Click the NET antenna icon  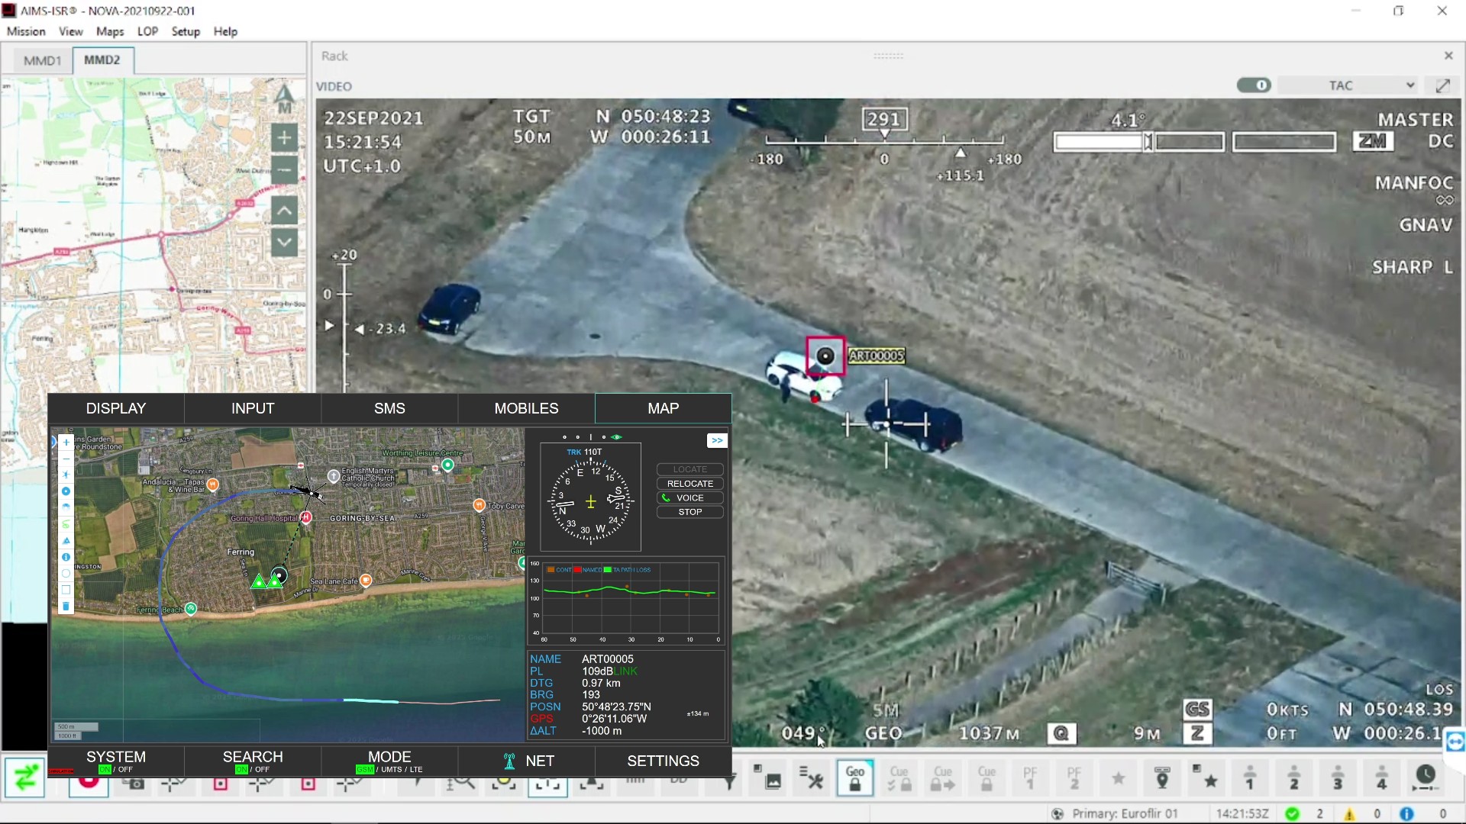coord(509,761)
